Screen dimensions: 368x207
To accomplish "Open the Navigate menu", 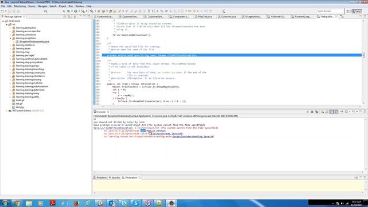I will click(42, 6).
